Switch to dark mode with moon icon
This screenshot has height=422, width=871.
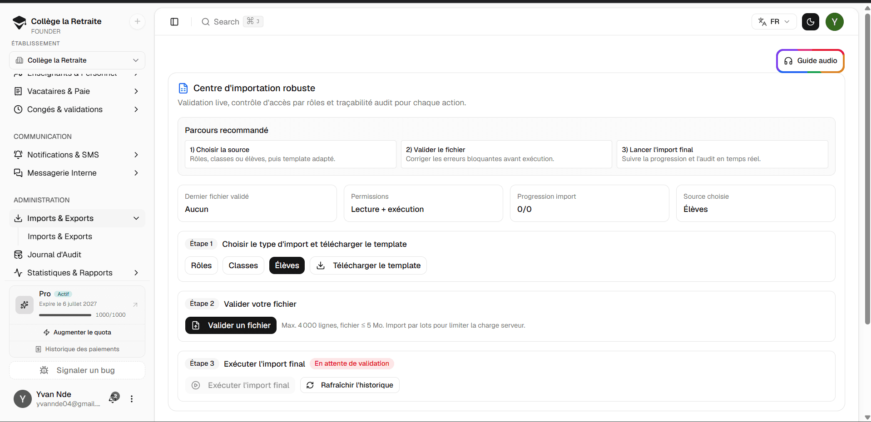coord(810,22)
